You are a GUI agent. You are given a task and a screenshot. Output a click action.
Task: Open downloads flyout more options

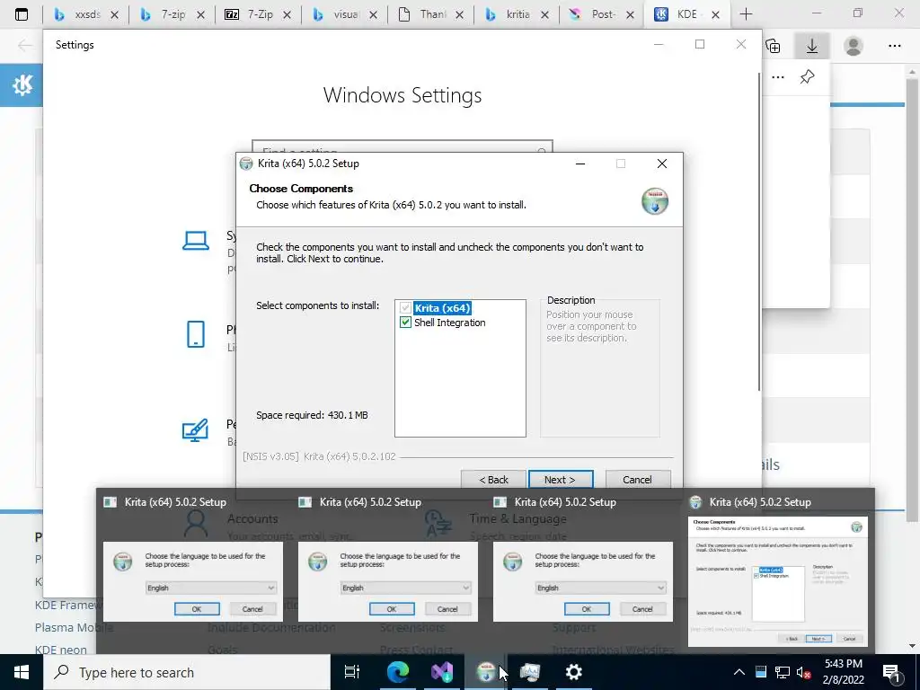777,77
